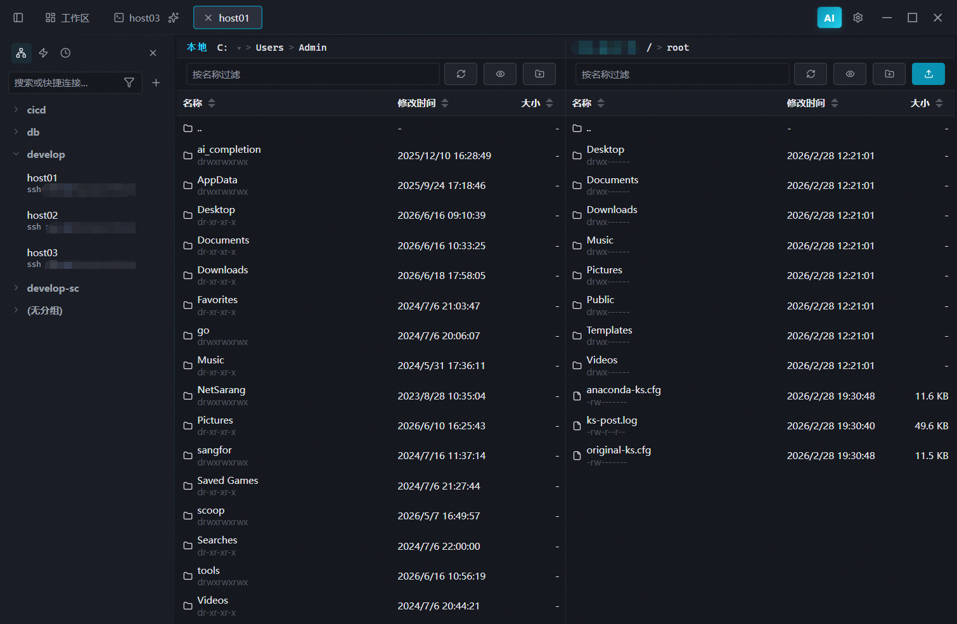Go to parent folder in remote pane
Image resolution: width=957 pixels, height=624 pixels.
[x=761, y=128]
